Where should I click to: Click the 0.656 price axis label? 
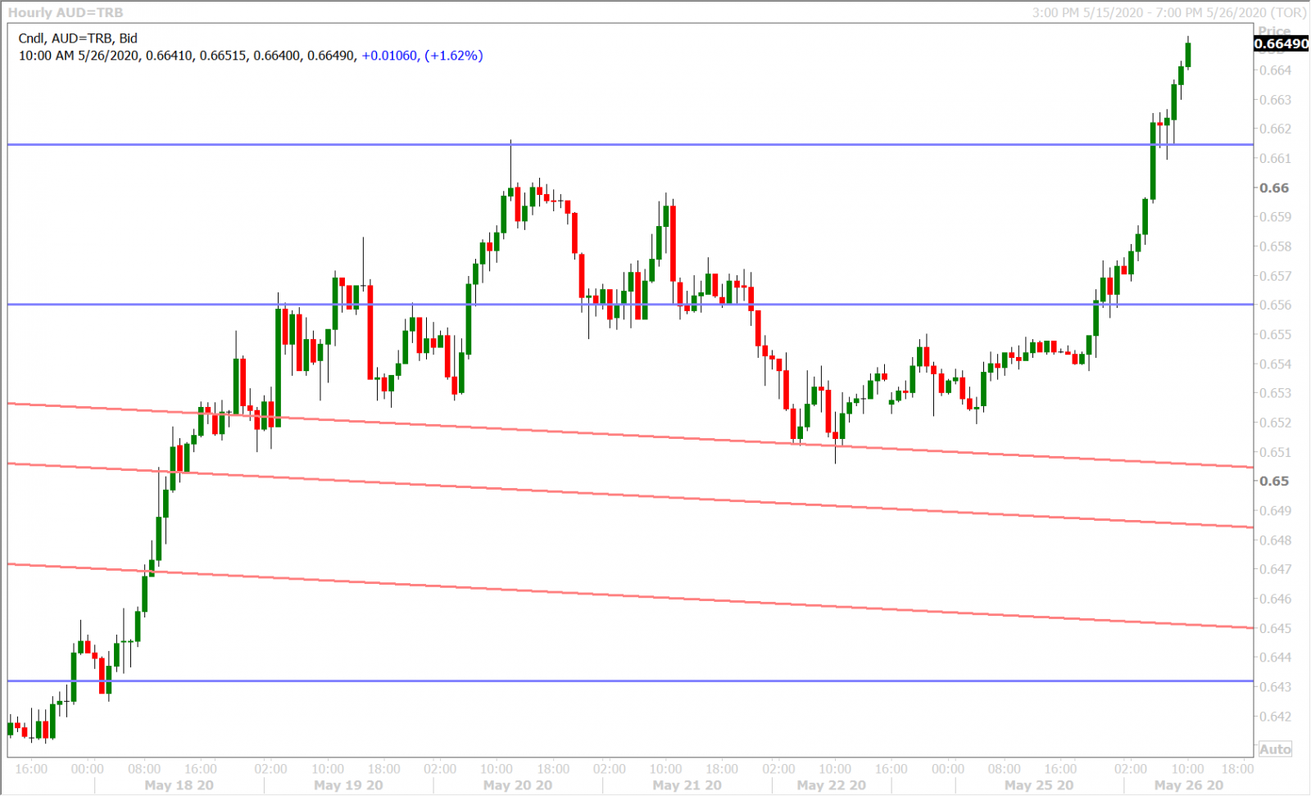pyautogui.click(x=1276, y=305)
